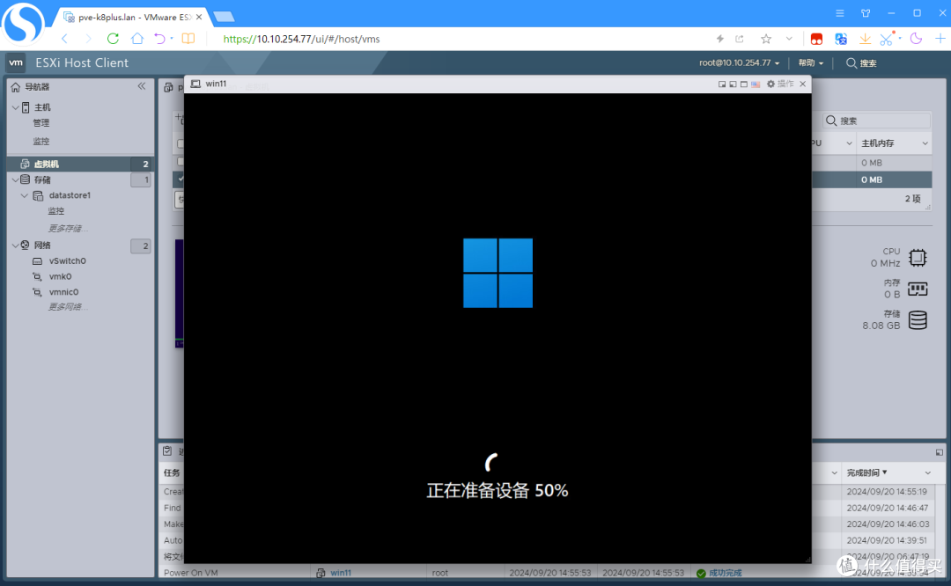Screen dimensions: 951x586
Task: Click the VM list 搜索 search field
Action: (x=876, y=121)
